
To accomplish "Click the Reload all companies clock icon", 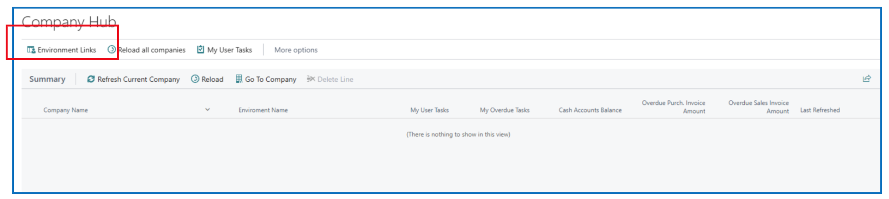I will [x=111, y=49].
